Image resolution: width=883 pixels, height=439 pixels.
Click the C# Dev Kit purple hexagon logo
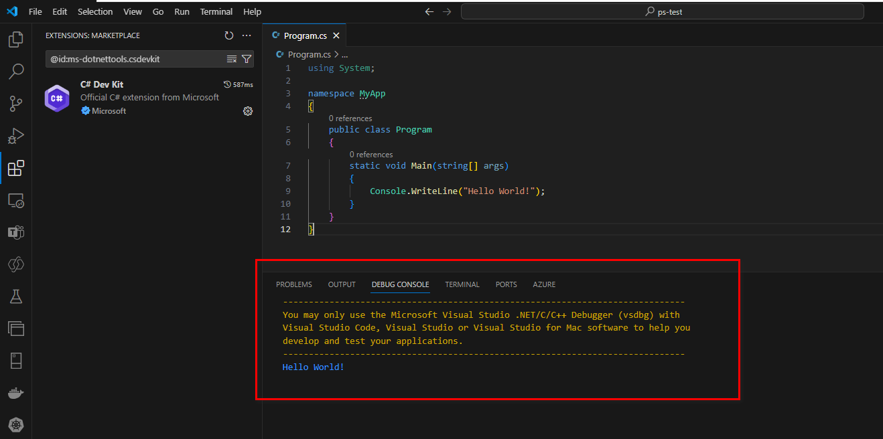[x=57, y=98]
